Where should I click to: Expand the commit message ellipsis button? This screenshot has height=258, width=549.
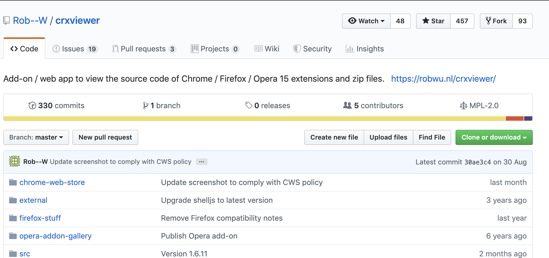[202, 162]
